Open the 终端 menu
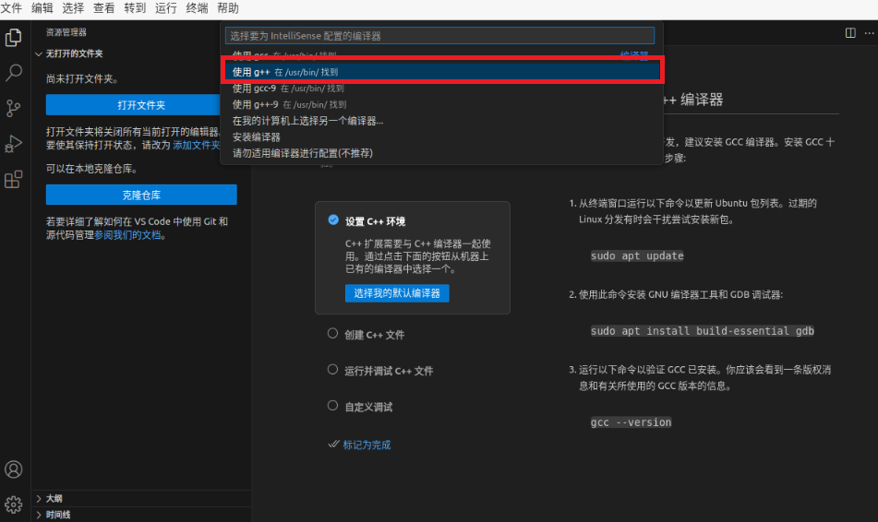Screen dimensions: 878x522 [x=197, y=8]
